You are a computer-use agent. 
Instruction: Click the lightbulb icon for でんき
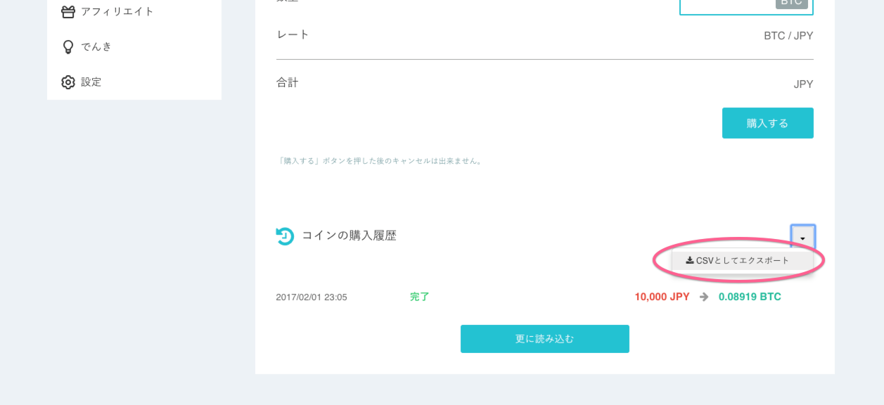coord(68,47)
